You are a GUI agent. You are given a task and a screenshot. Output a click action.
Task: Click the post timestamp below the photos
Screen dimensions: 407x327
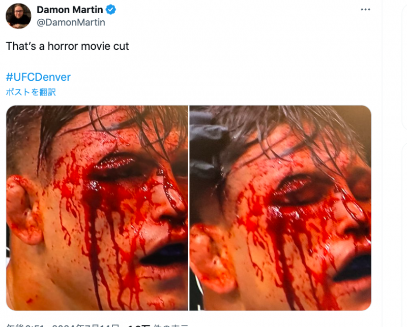pos(61,325)
